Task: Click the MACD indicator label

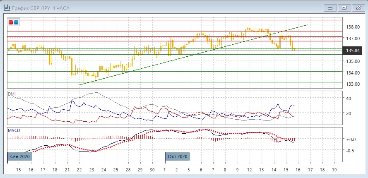Action: click(x=13, y=130)
